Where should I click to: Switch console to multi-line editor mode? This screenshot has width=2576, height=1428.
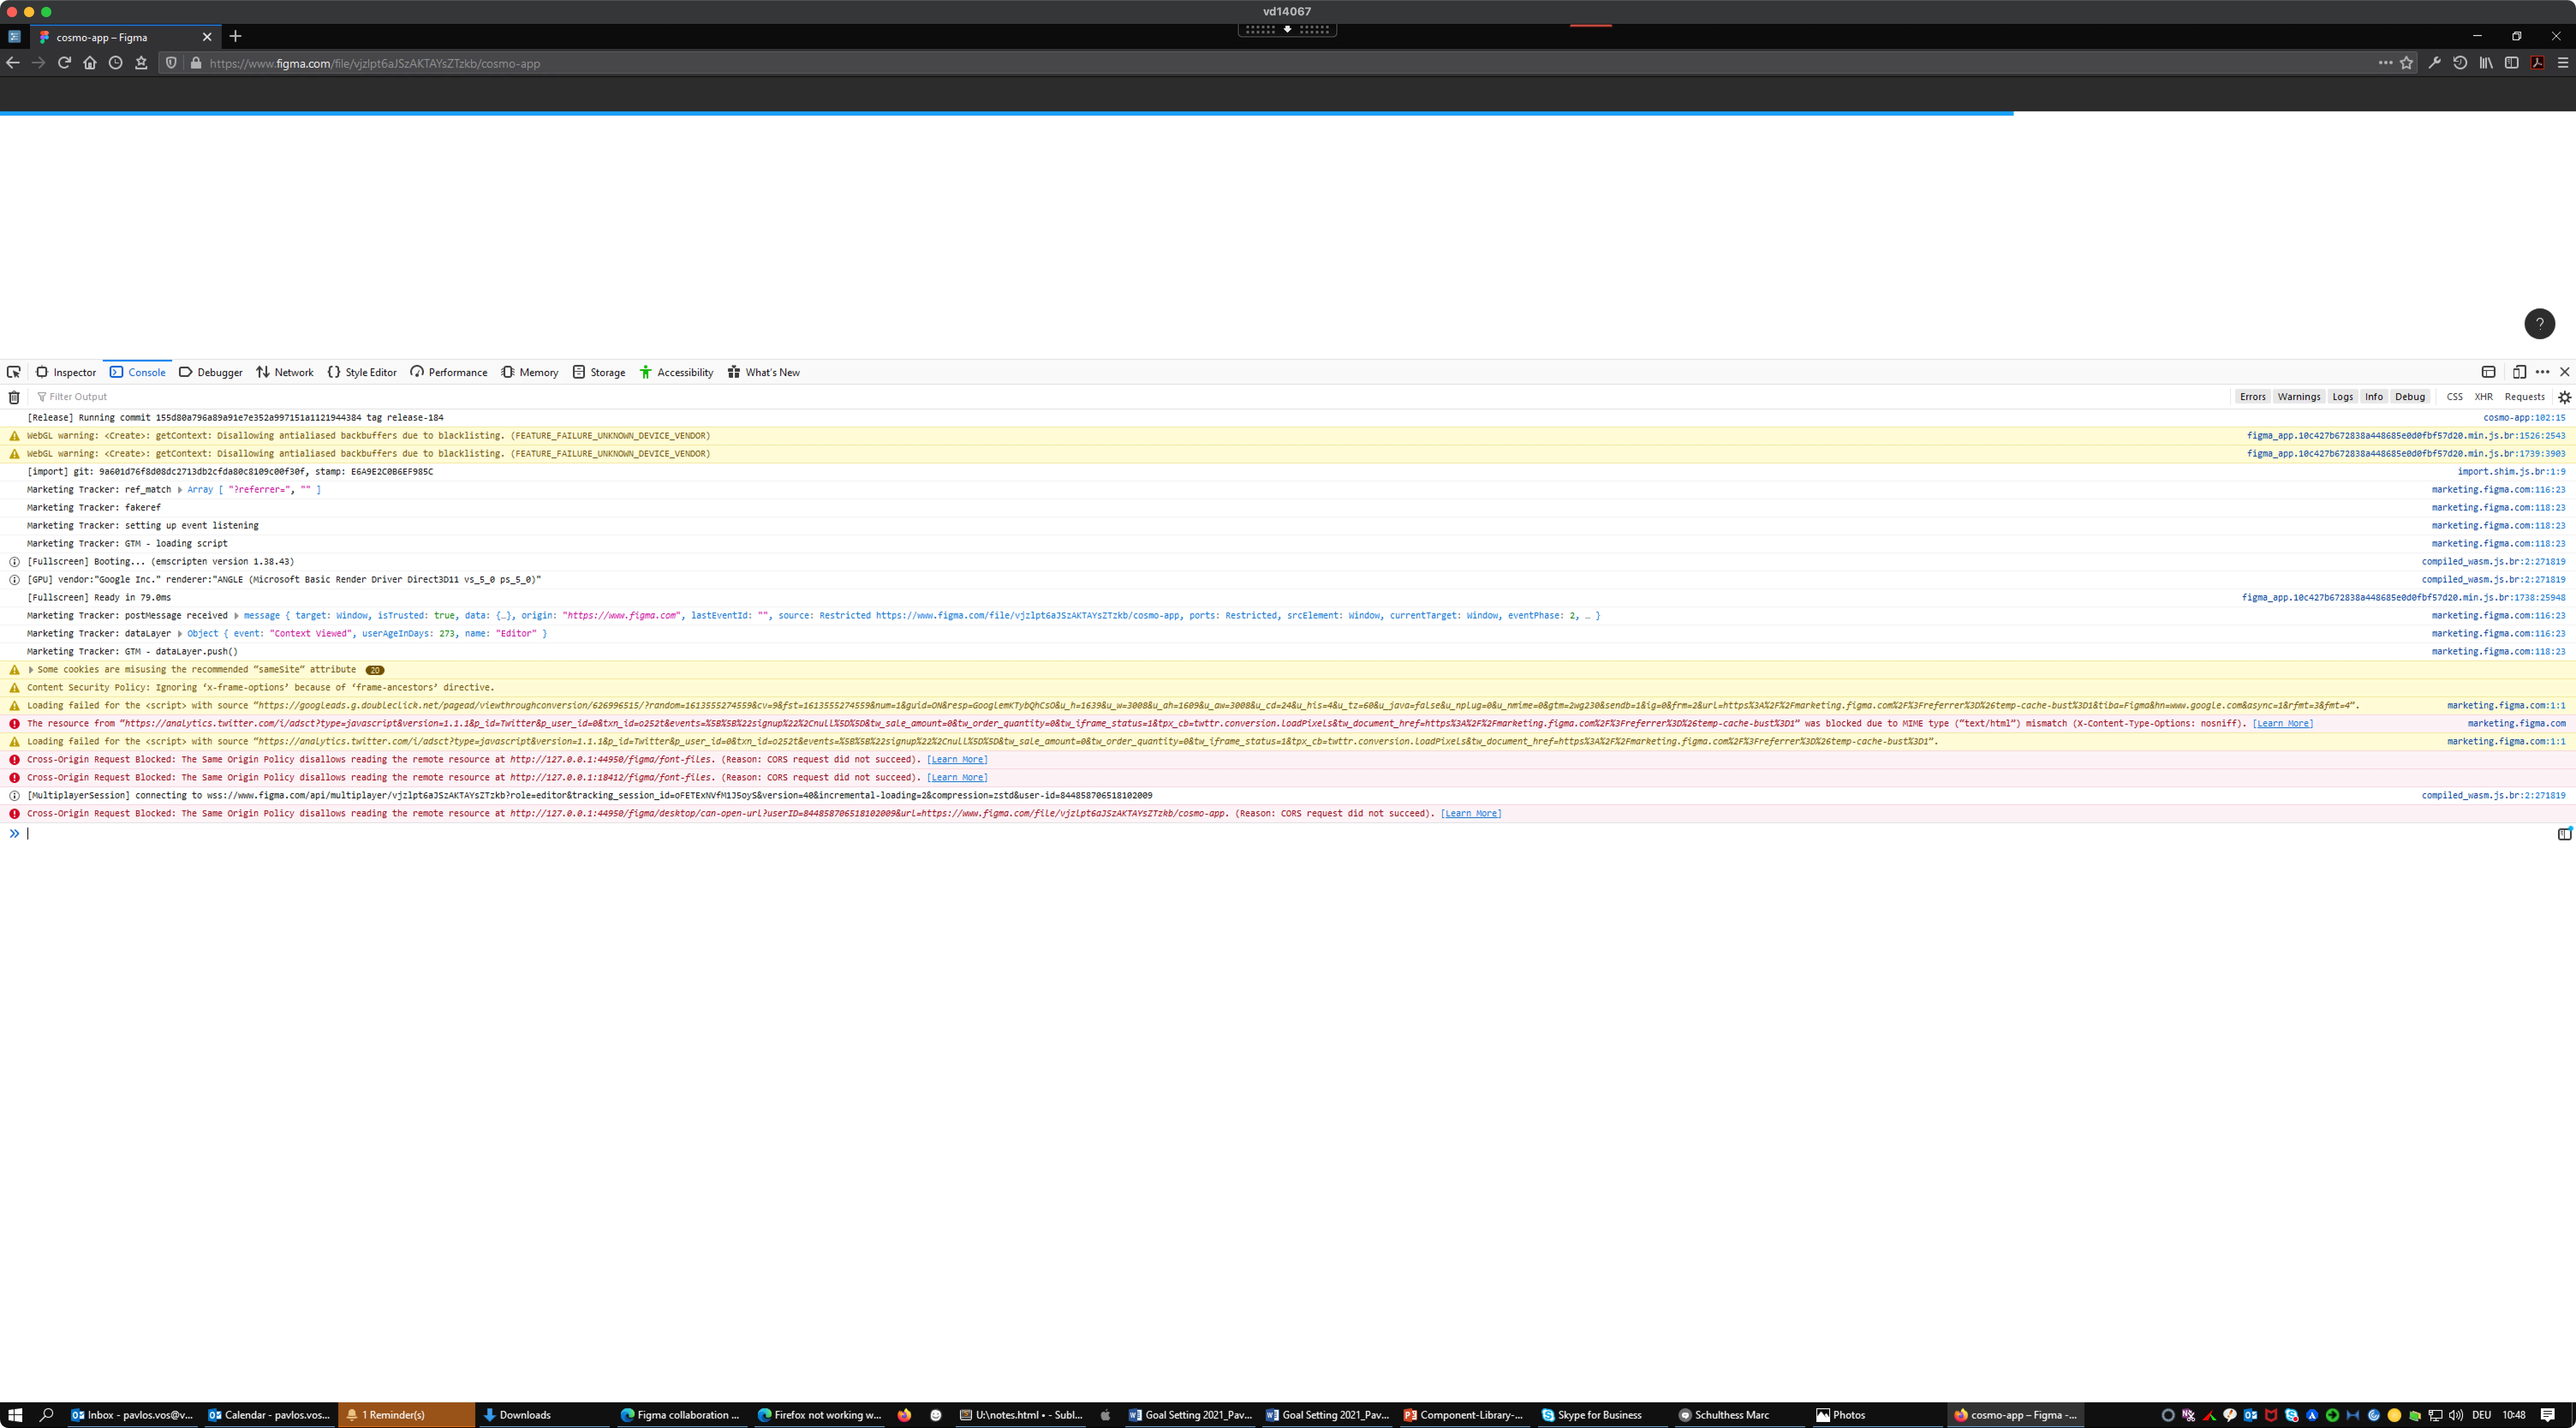coord(2564,834)
